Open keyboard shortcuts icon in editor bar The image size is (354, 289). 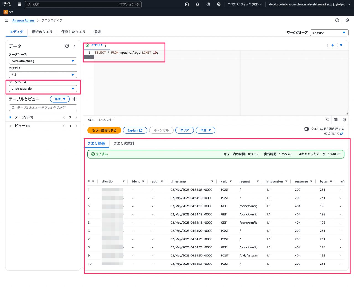click(336, 120)
